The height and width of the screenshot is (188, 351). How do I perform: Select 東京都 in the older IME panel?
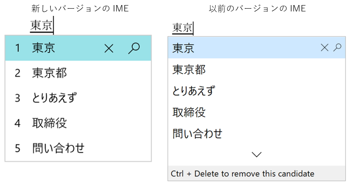pyautogui.click(x=189, y=70)
